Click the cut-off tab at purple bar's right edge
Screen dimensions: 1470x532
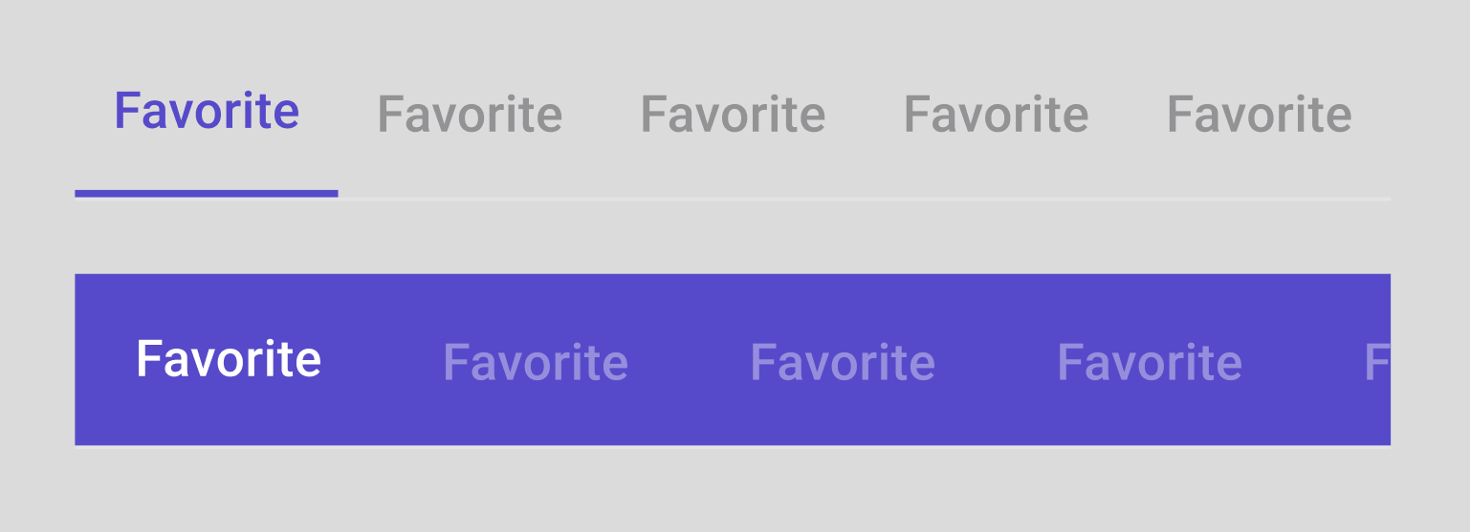(x=1376, y=363)
